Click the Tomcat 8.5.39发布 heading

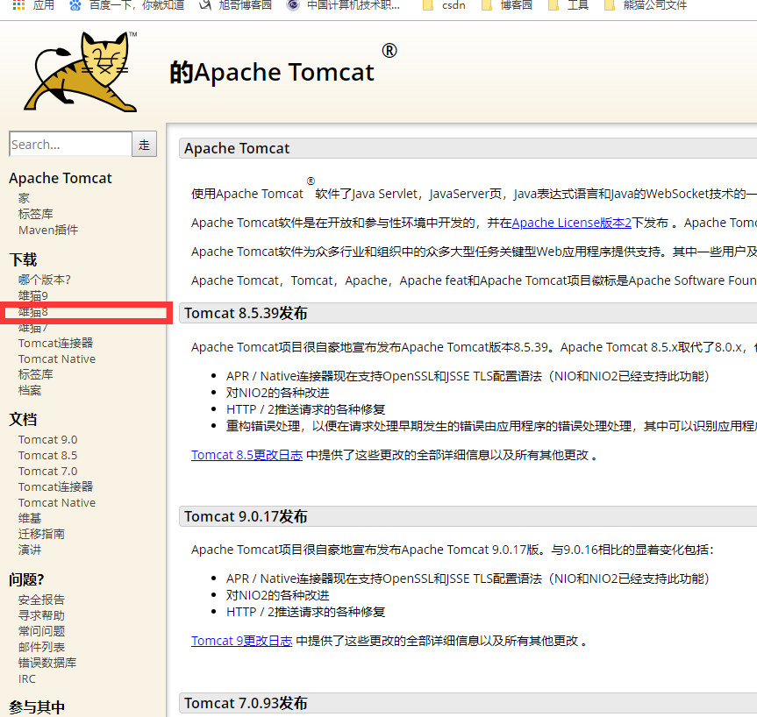pyautogui.click(x=246, y=313)
